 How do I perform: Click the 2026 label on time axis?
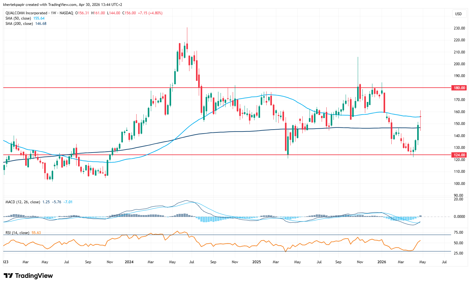tap(382, 262)
